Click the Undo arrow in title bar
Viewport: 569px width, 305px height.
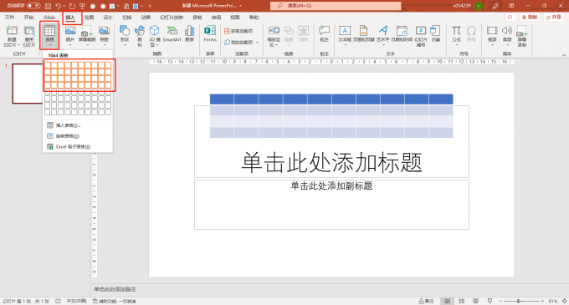[58, 6]
